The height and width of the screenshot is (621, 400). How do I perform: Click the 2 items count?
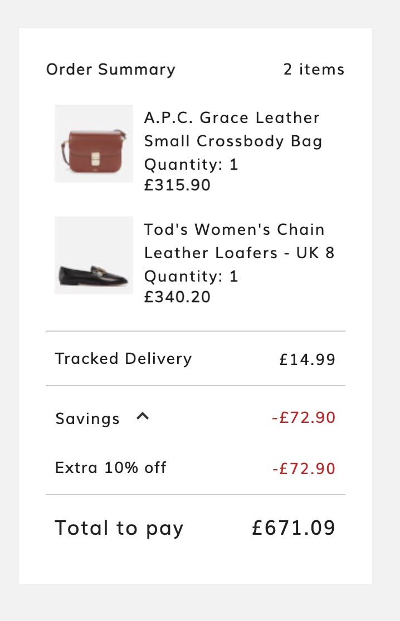pyautogui.click(x=314, y=70)
